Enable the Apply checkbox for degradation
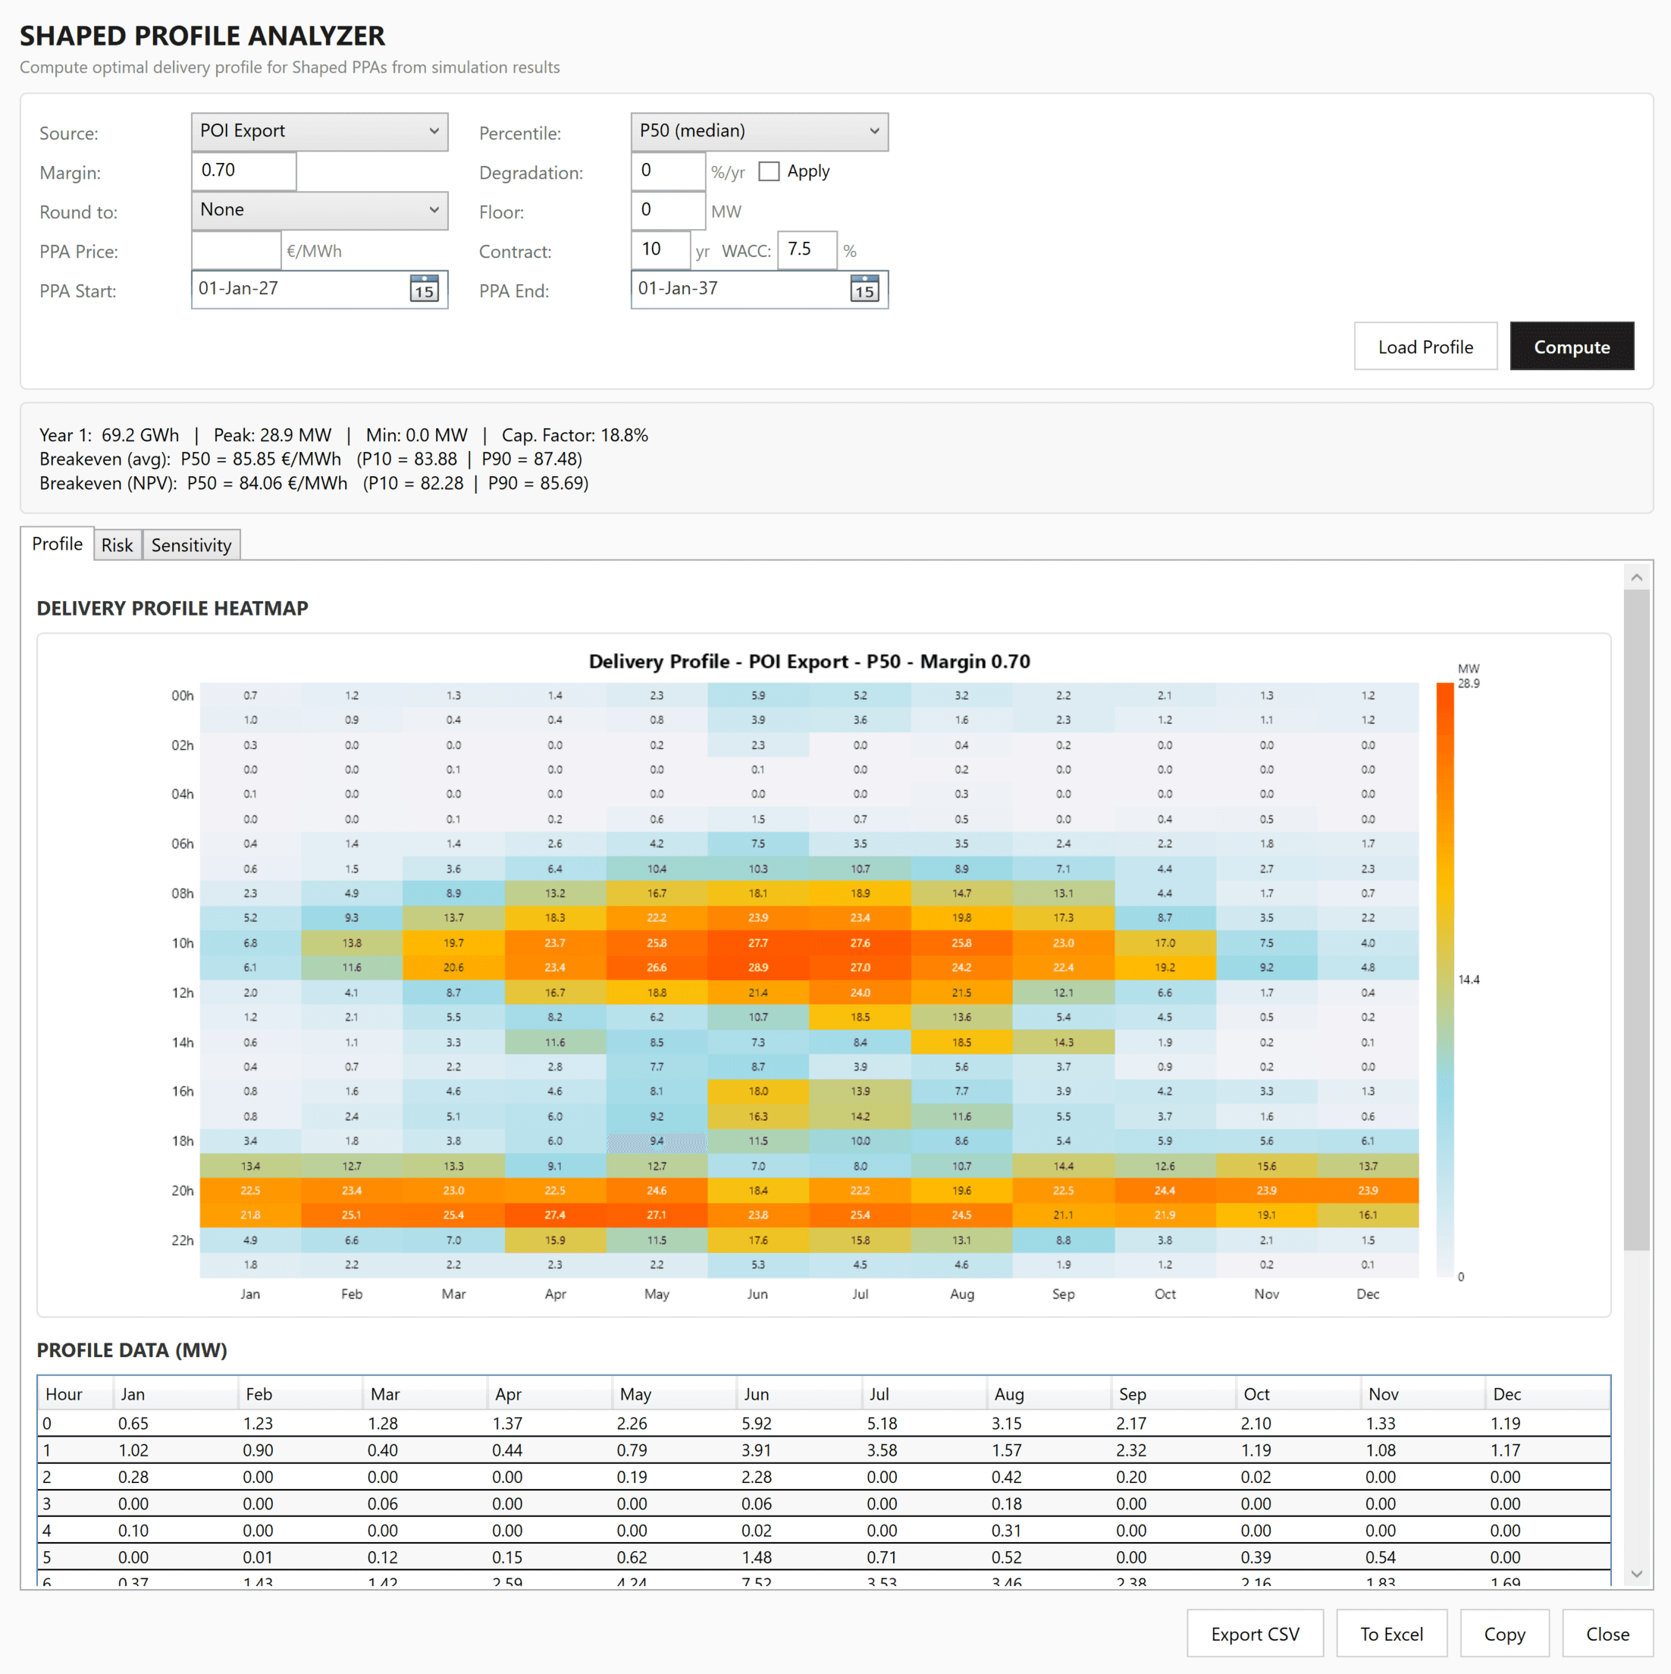This screenshot has width=1671, height=1674. point(770,171)
